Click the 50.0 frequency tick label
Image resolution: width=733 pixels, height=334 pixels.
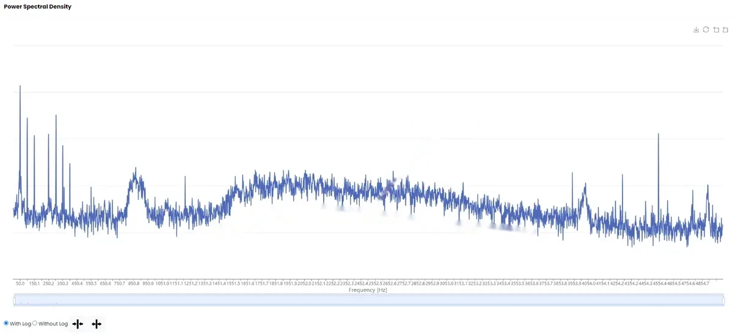point(20,283)
